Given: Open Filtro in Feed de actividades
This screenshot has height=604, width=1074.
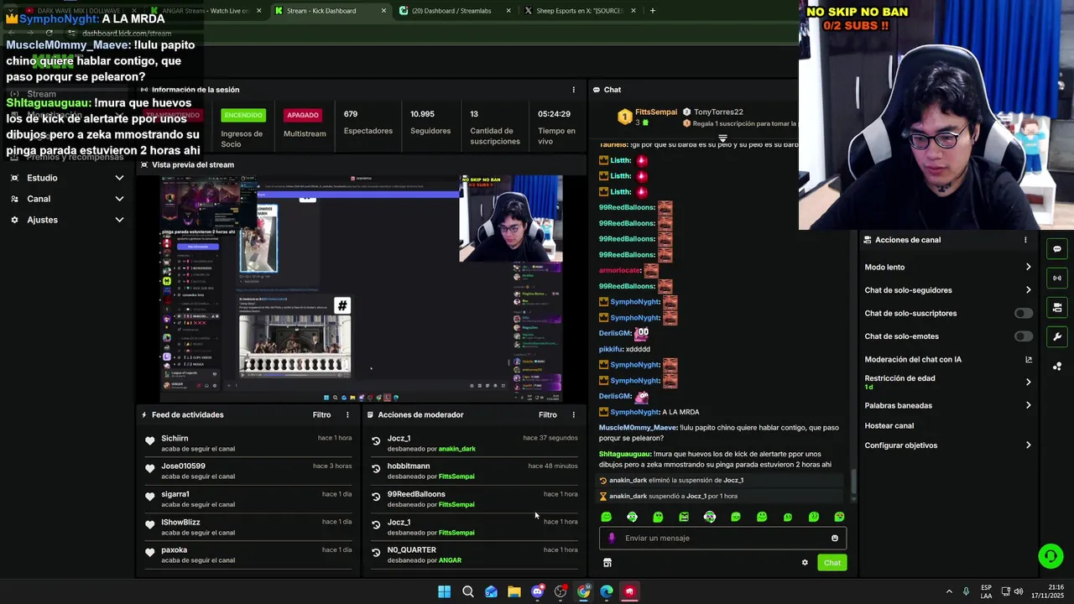Looking at the screenshot, I should tap(321, 414).
